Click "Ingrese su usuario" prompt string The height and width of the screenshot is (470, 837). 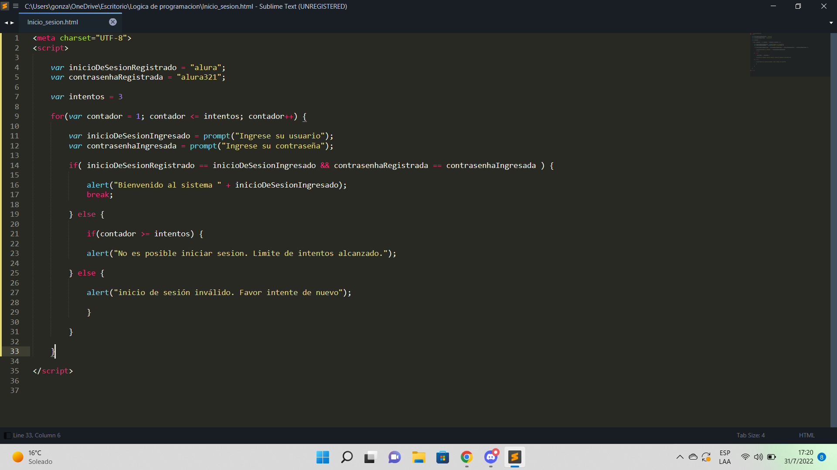click(280, 136)
